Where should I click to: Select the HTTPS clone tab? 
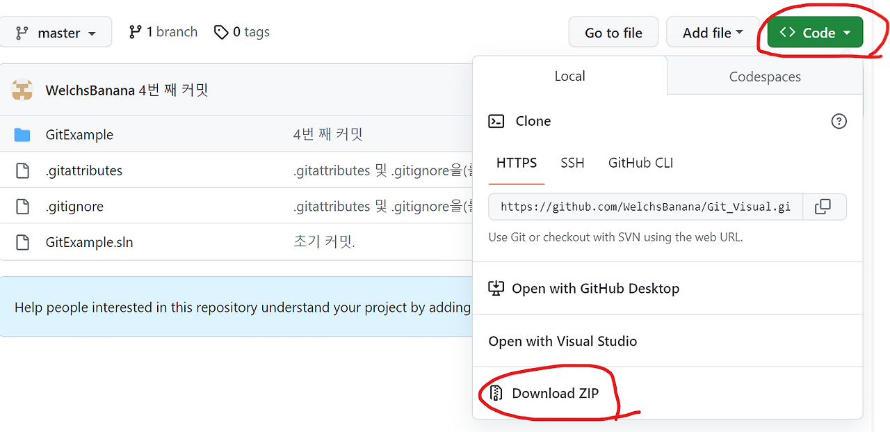[517, 163]
